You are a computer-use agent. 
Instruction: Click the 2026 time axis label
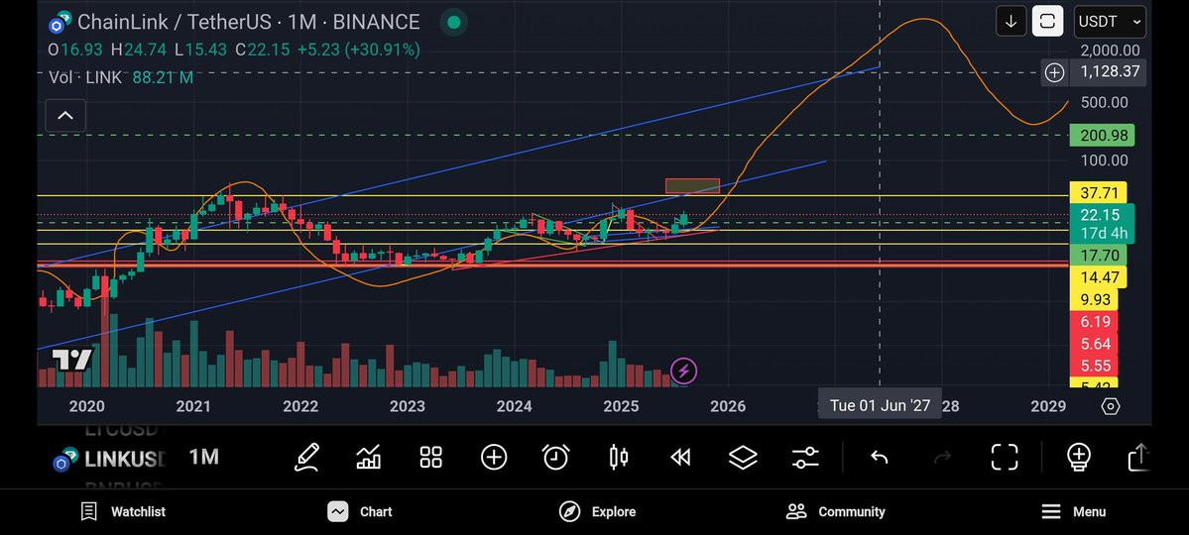coord(728,407)
